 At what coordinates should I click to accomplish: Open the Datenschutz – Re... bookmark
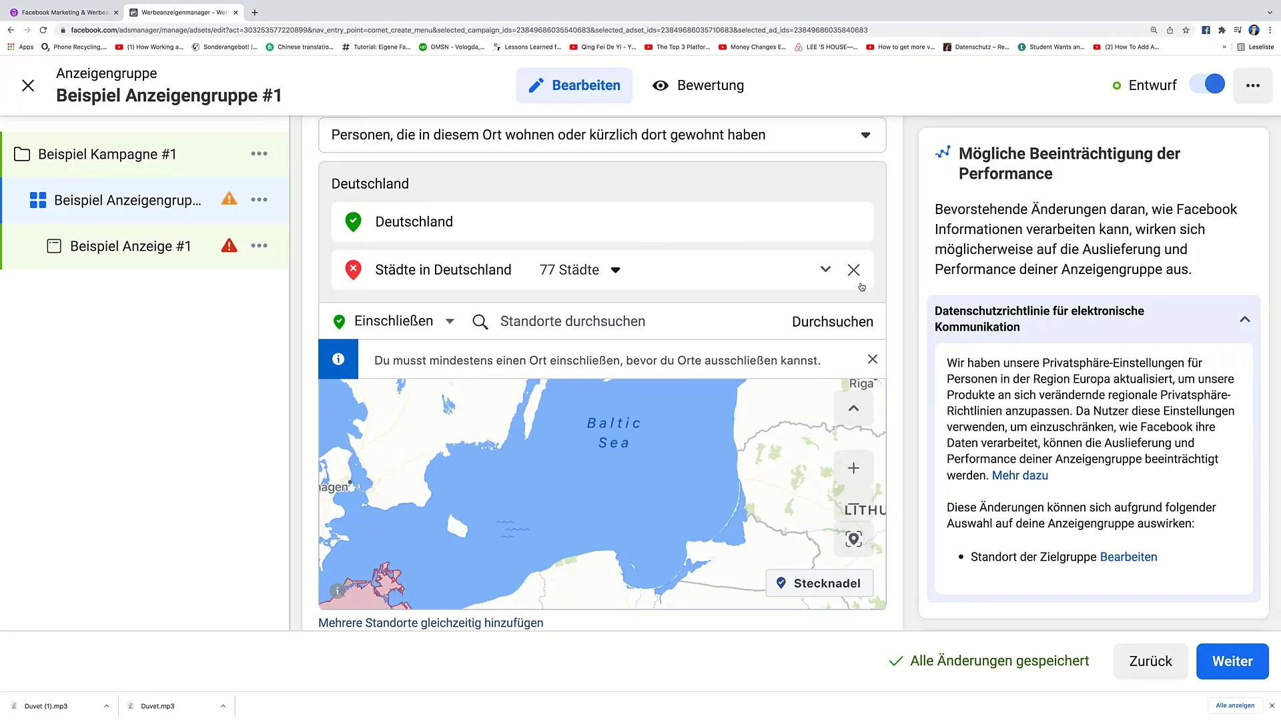(x=976, y=47)
